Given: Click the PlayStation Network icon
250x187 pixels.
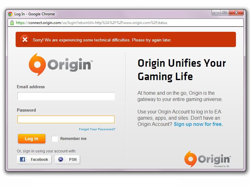Looking at the screenshot, I should (61, 159).
